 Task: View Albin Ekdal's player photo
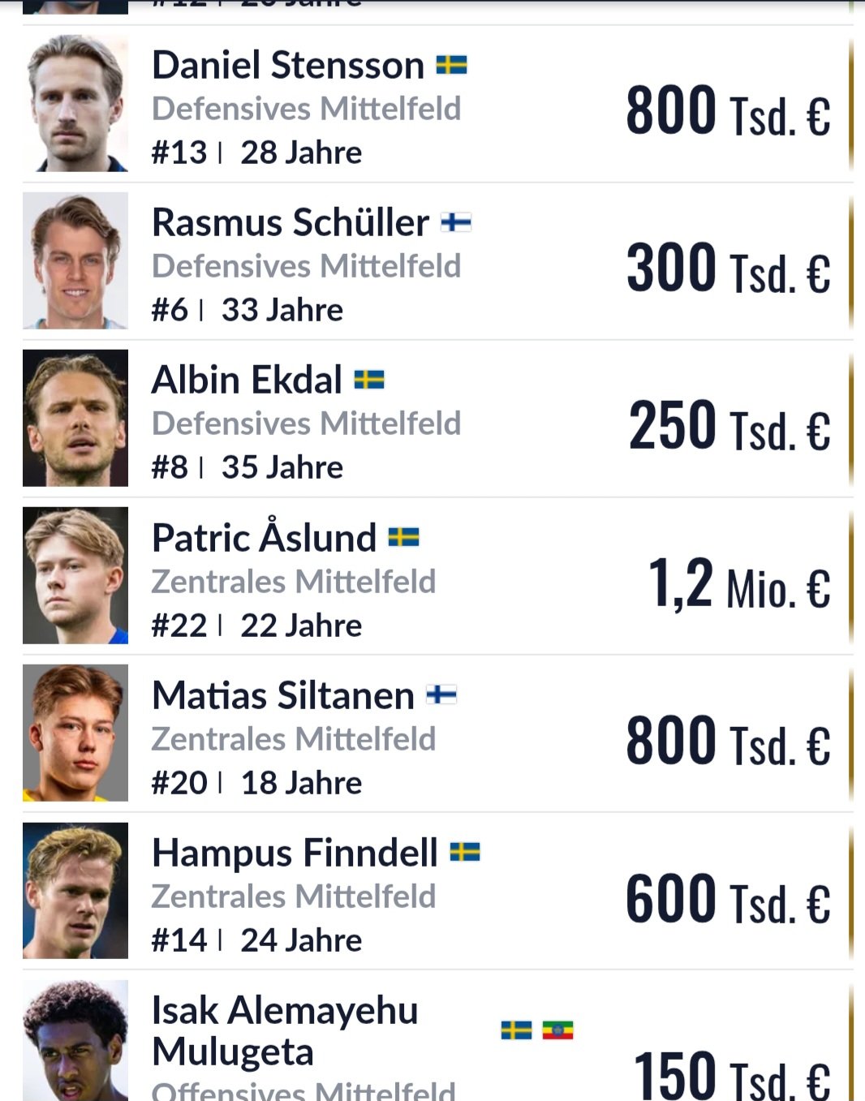tap(75, 418)
